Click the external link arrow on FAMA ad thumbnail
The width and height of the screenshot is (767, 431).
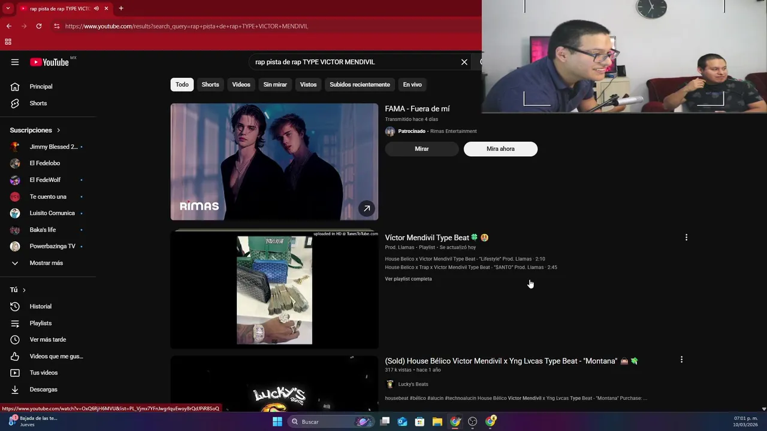(x=367, y=208)
